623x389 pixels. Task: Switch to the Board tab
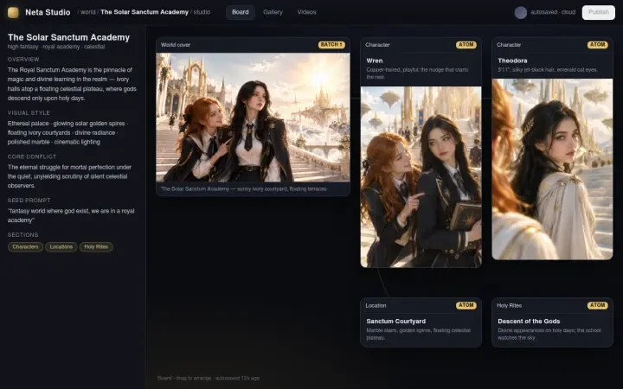pyautogui.click(x=241, y=12)
